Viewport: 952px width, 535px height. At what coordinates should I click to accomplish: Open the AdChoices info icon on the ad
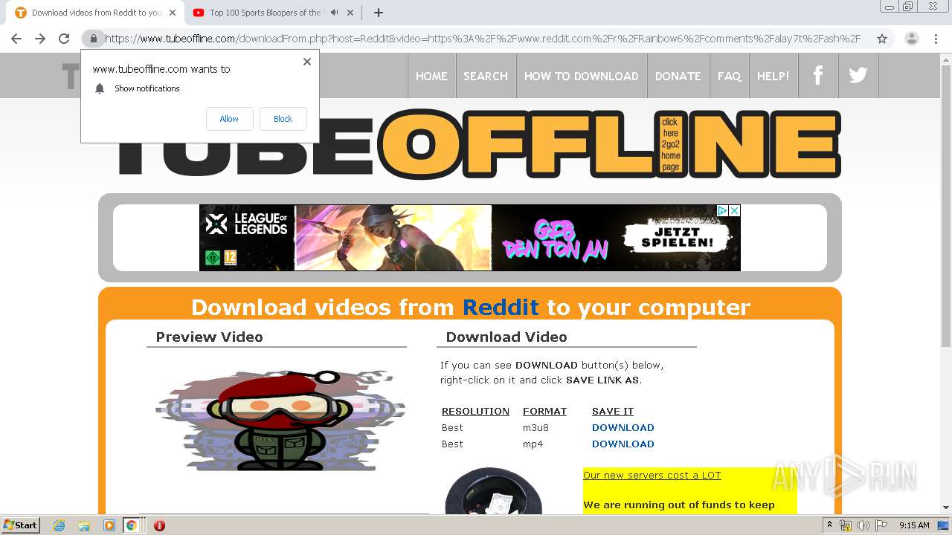[721, 210]
